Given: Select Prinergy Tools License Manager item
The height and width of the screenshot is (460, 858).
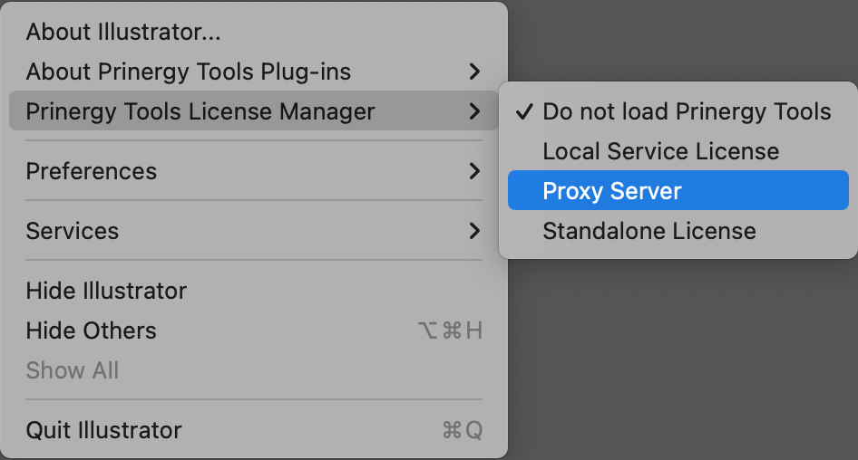Looking at the screenshot, I should click(x=200, y=111).
